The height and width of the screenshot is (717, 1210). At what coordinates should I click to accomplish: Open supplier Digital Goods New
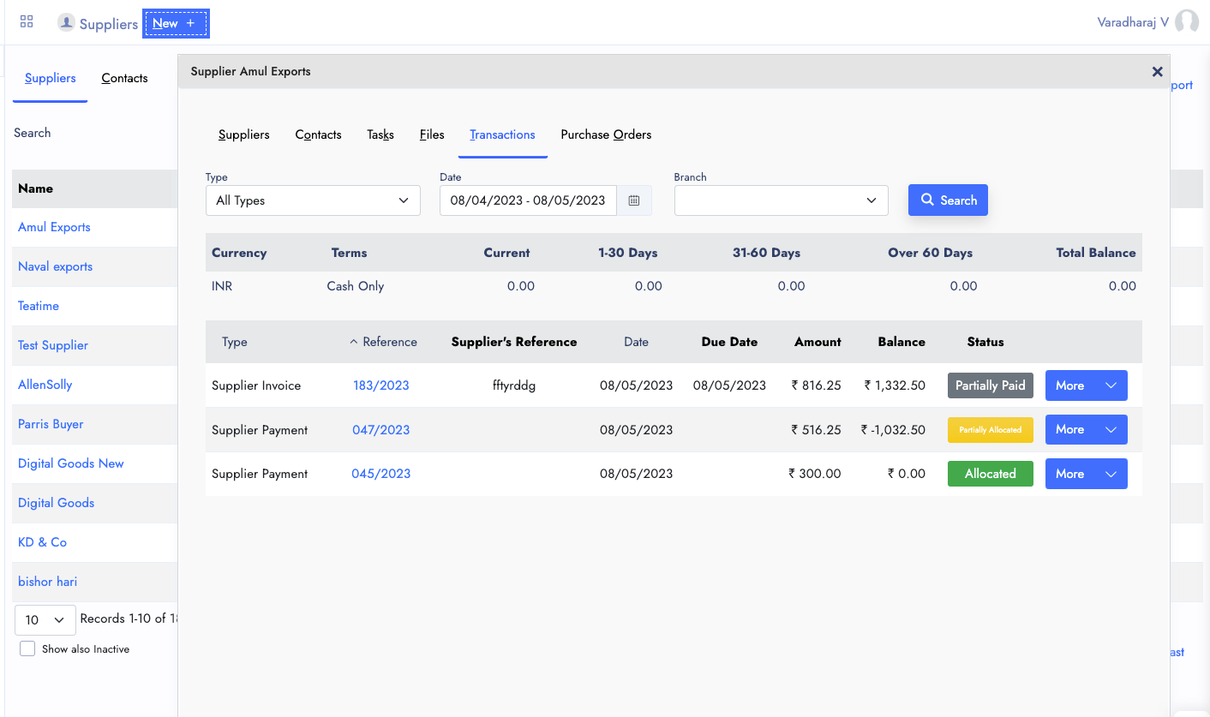click(71, 463)
